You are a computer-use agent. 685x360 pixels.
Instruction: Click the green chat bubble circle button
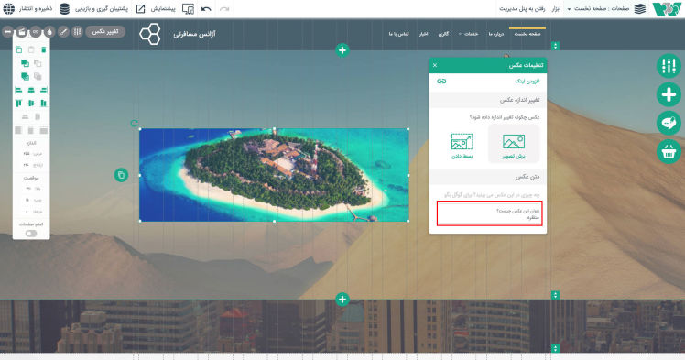[669, 123]
